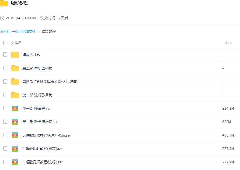Click the 返回上一级 link

pyautogui.click(x=10, y=32)
